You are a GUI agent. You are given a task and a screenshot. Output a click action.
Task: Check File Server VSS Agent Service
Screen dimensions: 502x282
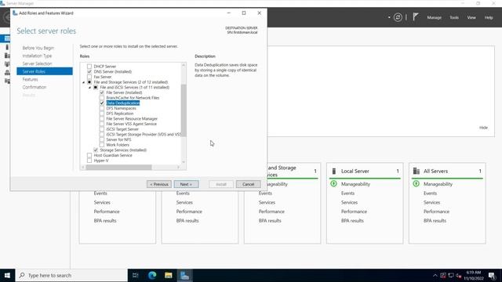[102, 124]
